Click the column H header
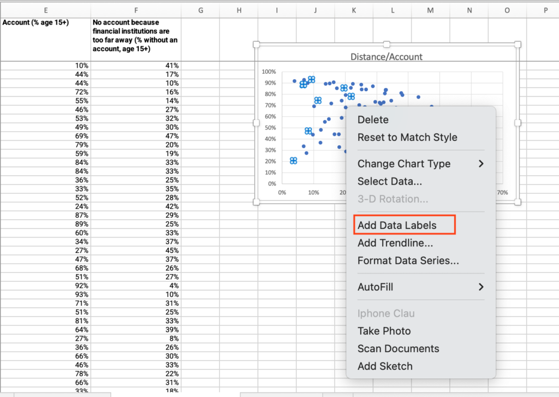 [x=239, y=10]
